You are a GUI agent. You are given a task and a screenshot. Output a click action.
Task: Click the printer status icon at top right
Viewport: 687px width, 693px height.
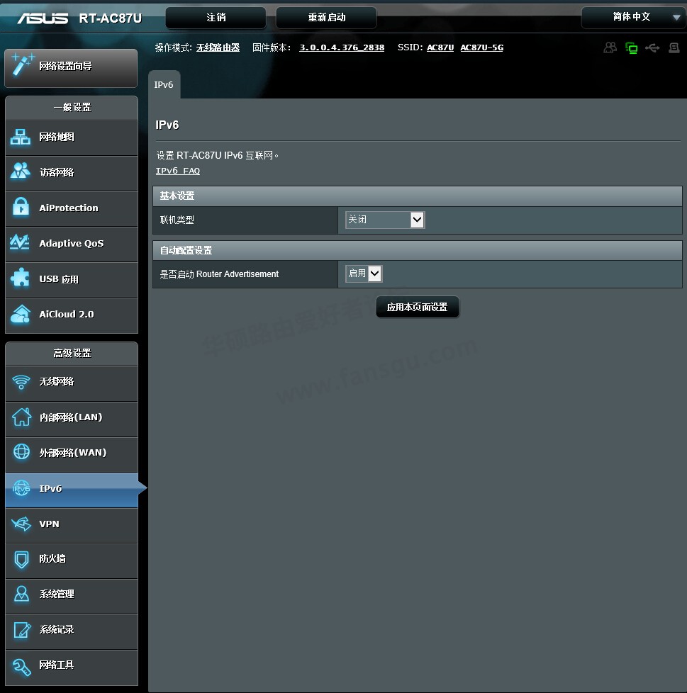pos(674,47)
